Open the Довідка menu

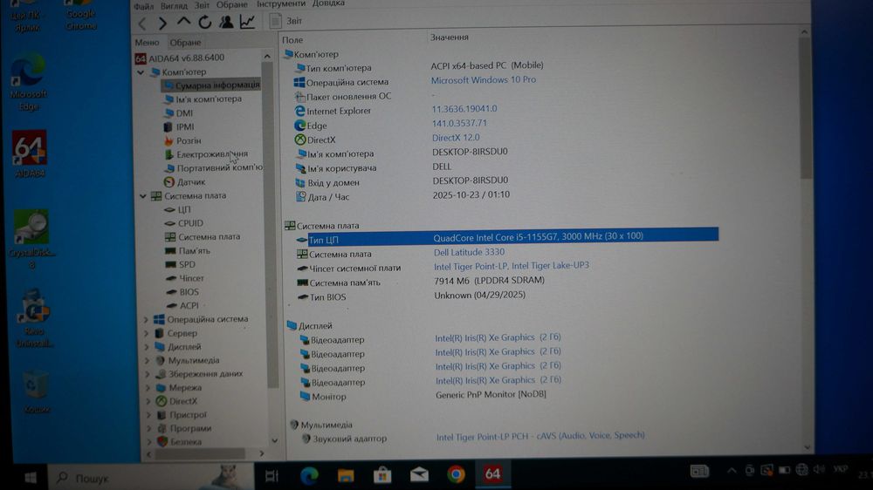pos(328,3)
